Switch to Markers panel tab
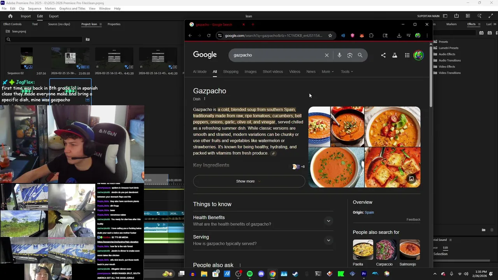The width and height of the screenshot is (498, 280). click(451, 24)
